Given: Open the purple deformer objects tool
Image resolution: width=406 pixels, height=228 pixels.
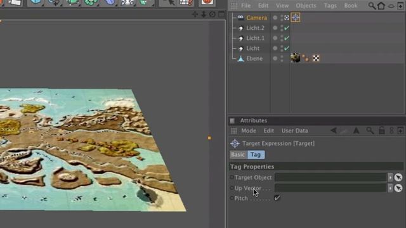Looking at the screenshot, I should click(x=110, y=3).
